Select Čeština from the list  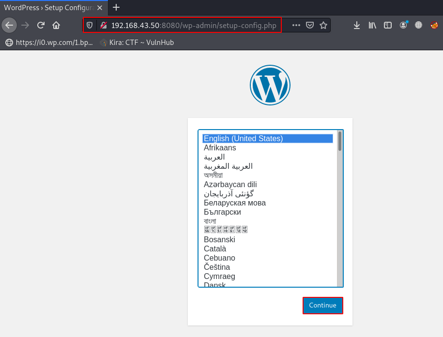(x=268, y=267)
